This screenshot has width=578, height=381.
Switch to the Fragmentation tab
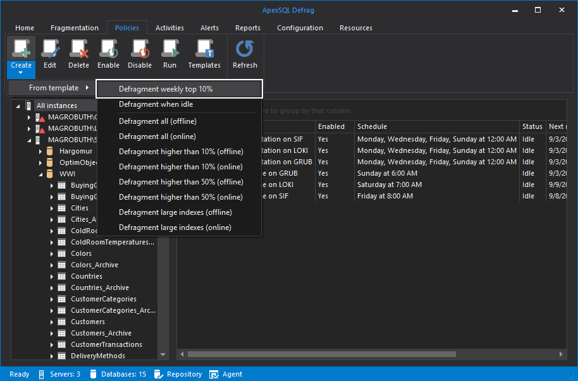point(75,28)
